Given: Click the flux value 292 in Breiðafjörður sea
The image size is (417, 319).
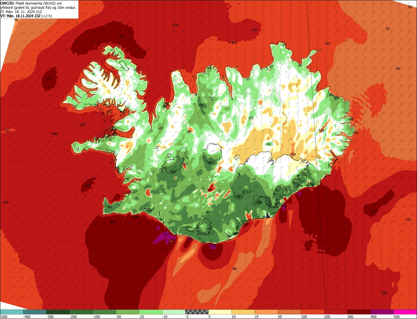Looking at the screenshot, I should tap(82, 125).
